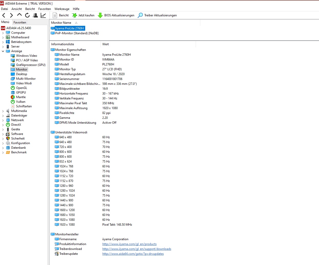The width and height of the screenshot is (319, 265).
Task: Select the Maximale Auflösung row
Action: tap(86, 108)
